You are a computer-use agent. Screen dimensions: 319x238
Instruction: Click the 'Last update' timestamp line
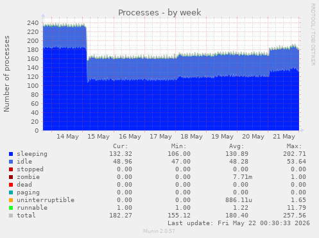[x=239, y=223]
